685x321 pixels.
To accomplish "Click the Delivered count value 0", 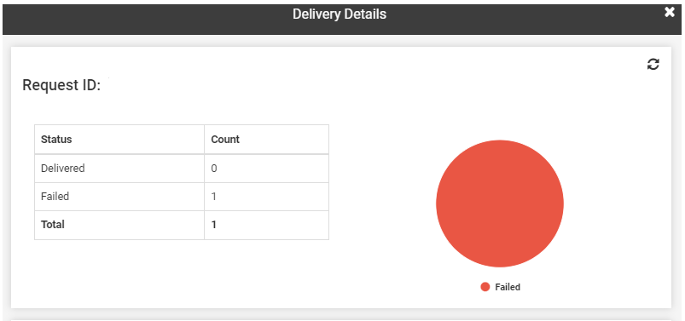I will tap(214, 168).
